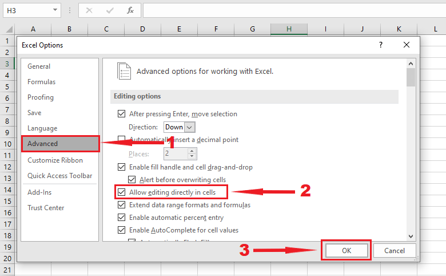Image resolution: width=446 pixels, height=276 pixels.
Task: Toggle Alert before overwriting cells
Action: pos(132,179)
